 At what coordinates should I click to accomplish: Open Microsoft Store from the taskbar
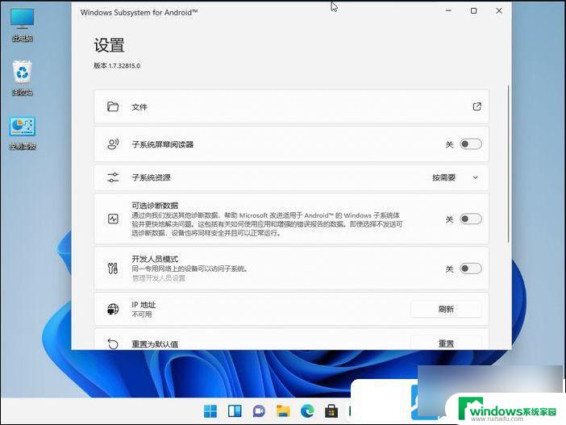(x=331, y=411)
